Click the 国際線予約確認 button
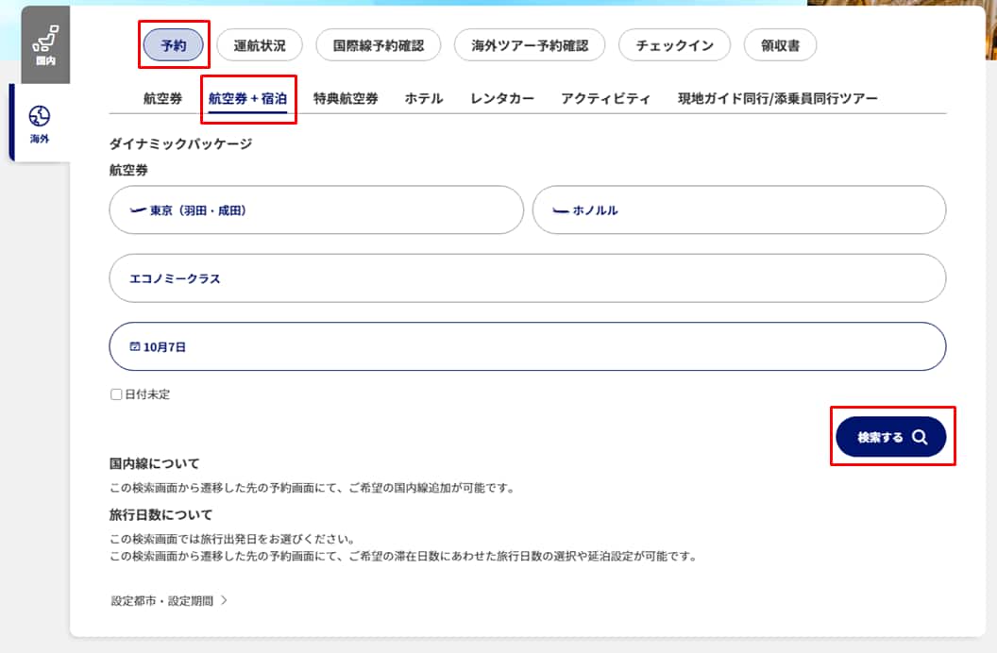 (x=379, y=45)
